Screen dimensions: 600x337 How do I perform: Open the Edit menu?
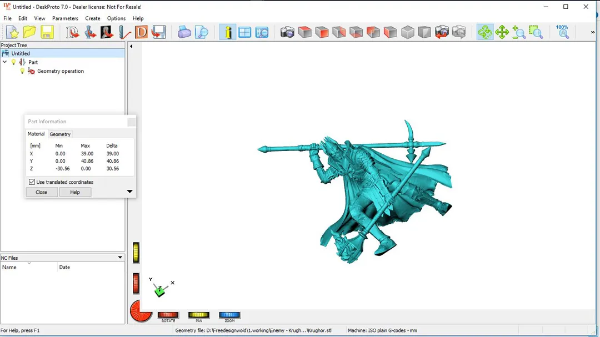pos(23,18)
